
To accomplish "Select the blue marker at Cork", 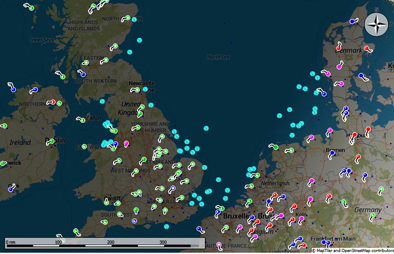I will point(11,190).
